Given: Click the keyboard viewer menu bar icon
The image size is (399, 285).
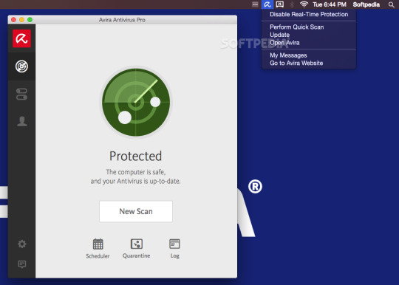Looking at the screenshot, I should (279, 4).
